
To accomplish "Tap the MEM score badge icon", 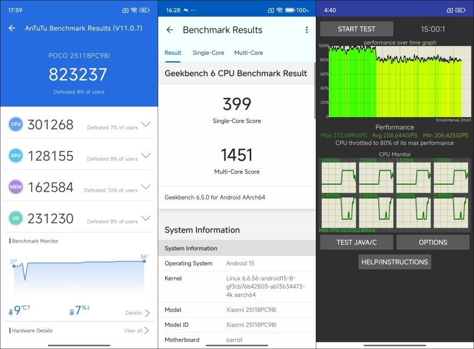I will click(16, 187).
